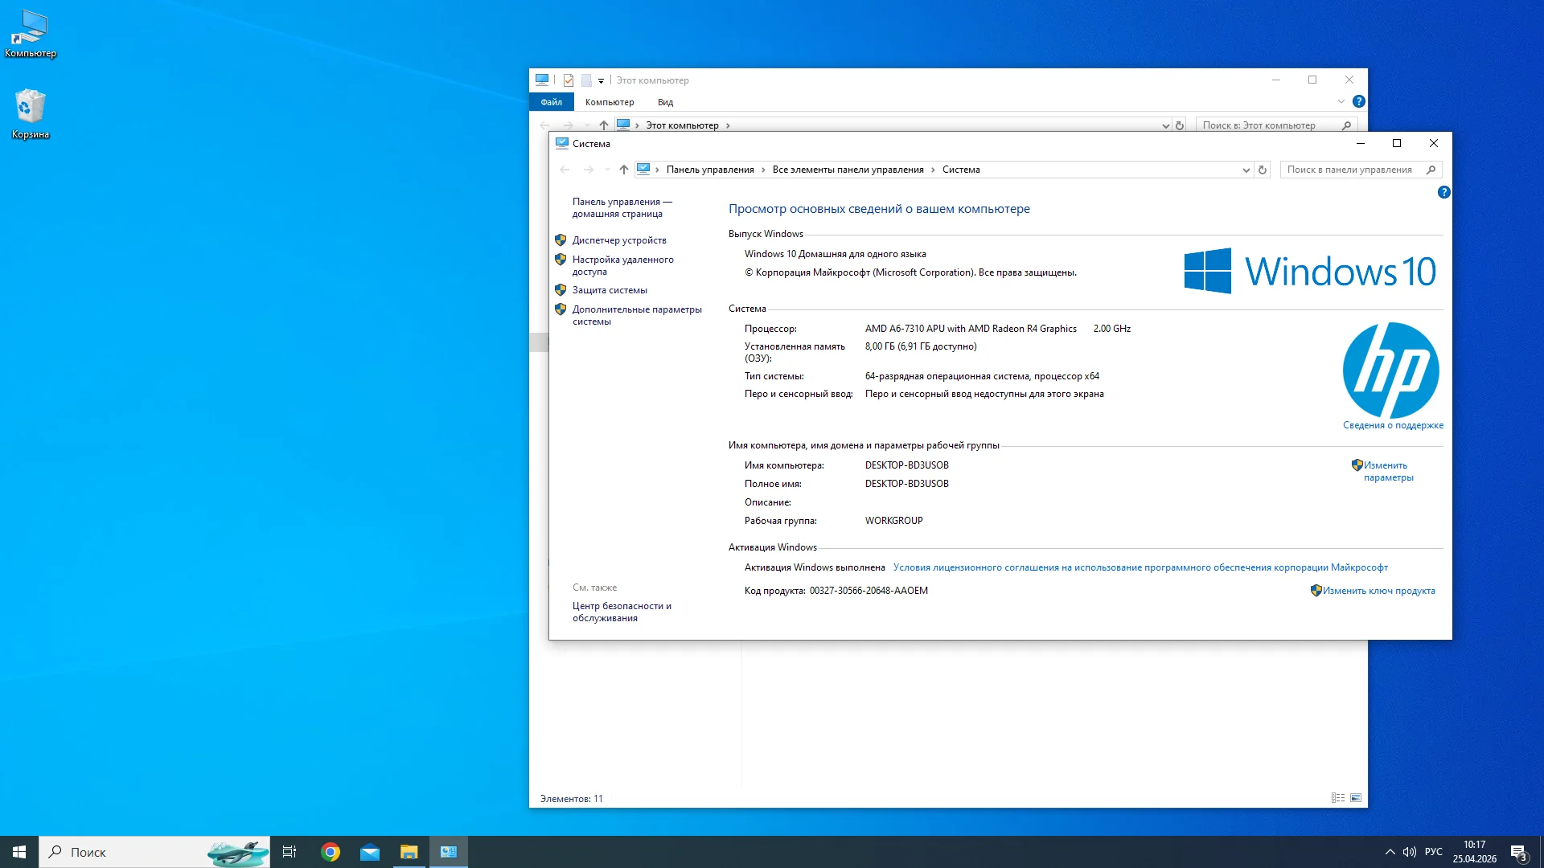Switch Explorer to large icons view
Screen dimensions: 1544x868
pyautogui.click(x=1356, y=798)
